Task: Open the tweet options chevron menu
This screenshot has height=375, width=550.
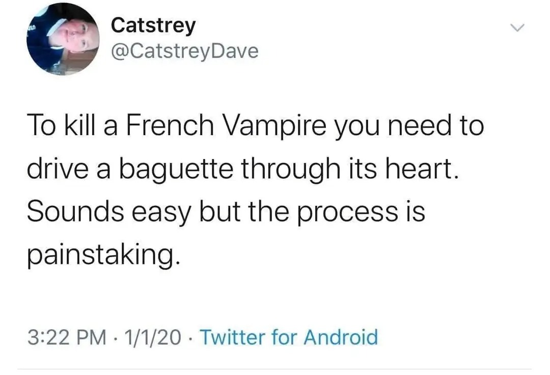Action: 517,27
